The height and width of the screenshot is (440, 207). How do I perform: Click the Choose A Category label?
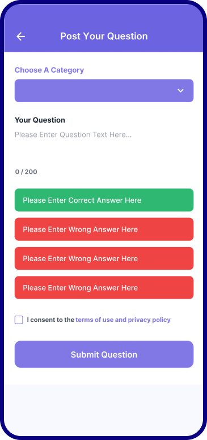pos(49,70)
